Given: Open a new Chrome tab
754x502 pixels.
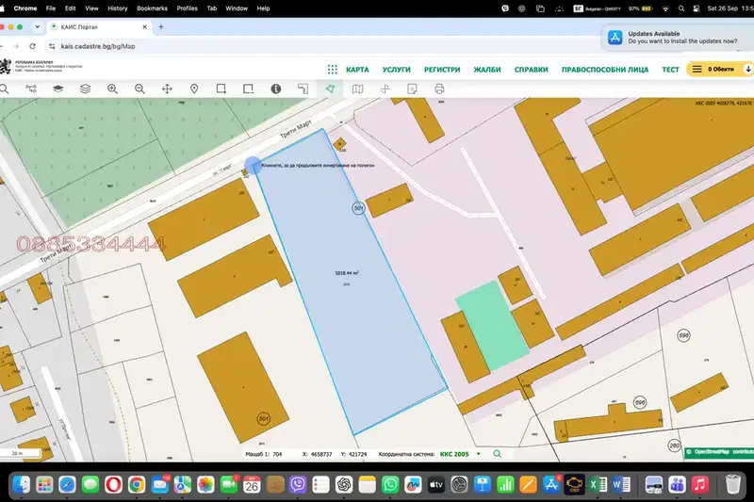Looking at the screenshot, I should pos(161,27).
